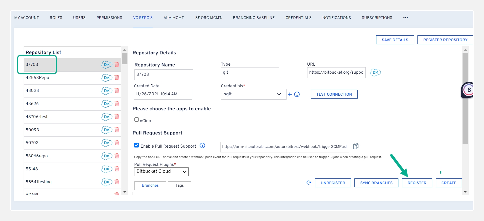Image resolution: width=484 pixels, height=221 pixels.
Task: Delete the 53066repo repository entry
Action: pyautogui.click(x=117, y=156)
